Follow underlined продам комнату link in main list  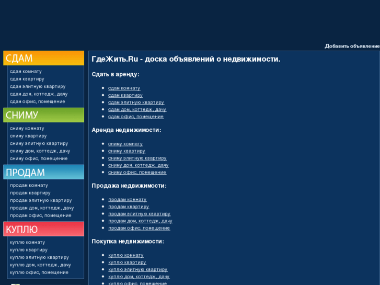click(128, 200)
